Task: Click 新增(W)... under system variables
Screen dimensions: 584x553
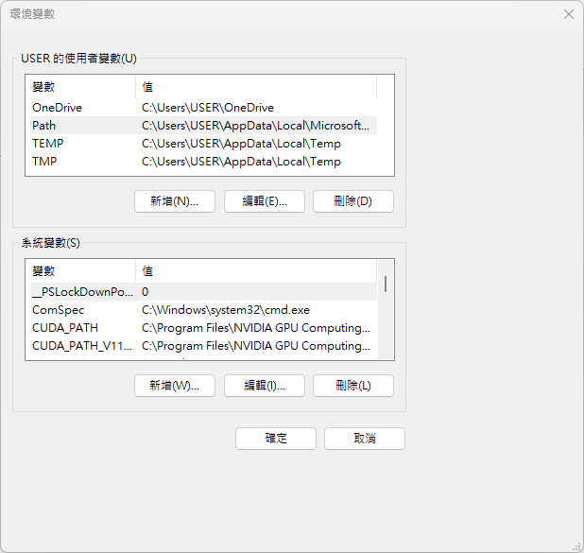Action: [175, 386]
